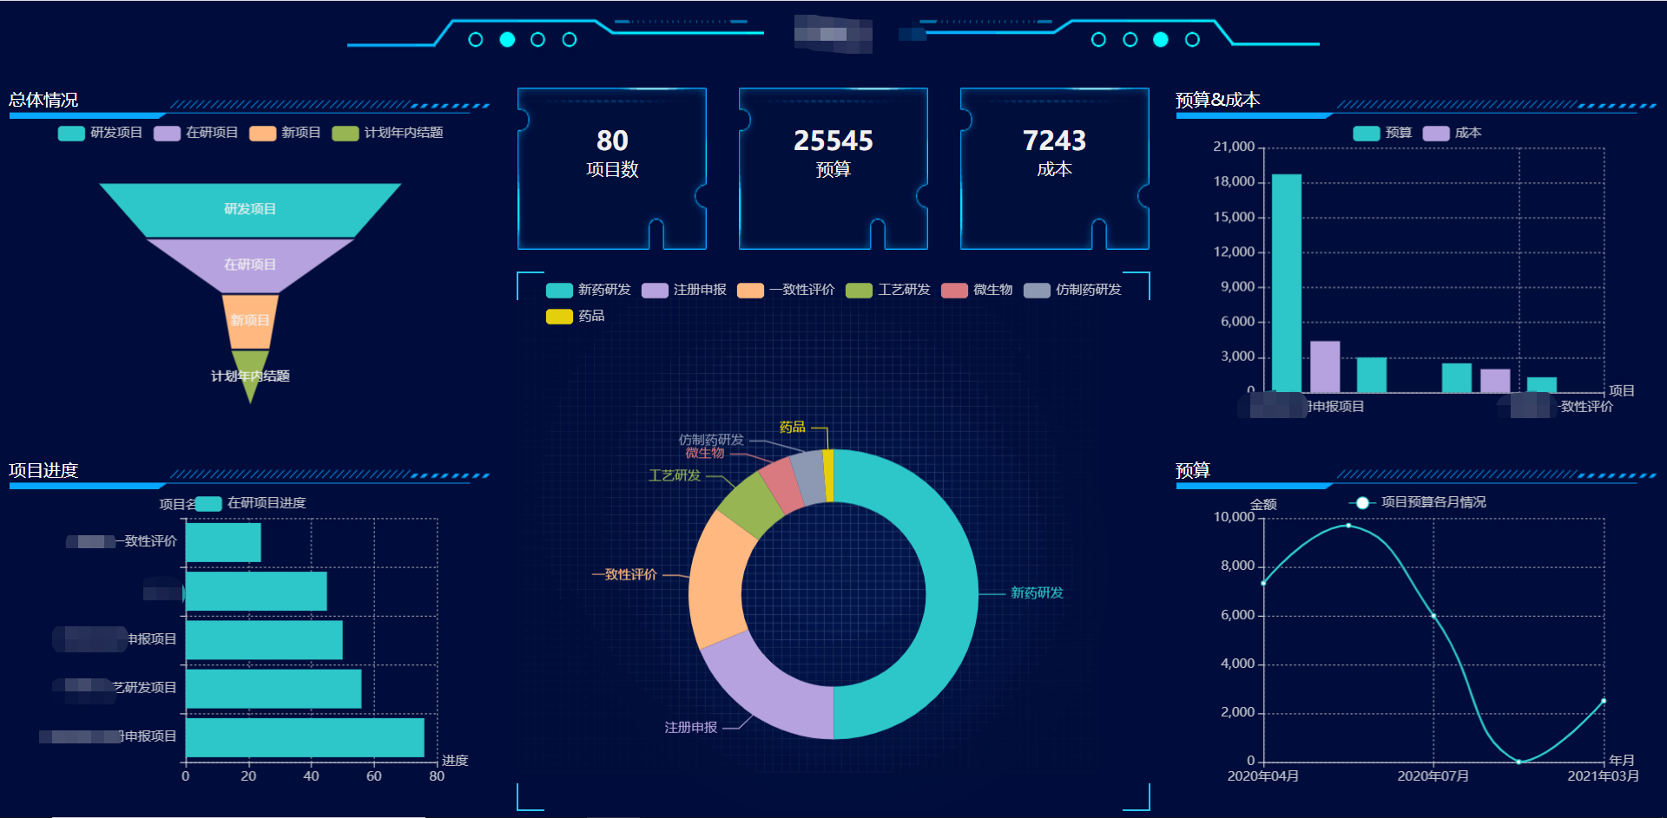The image size is (1667, 818).
Task: Toggle the 药品 yellow legend item
Action: [575, 317]
